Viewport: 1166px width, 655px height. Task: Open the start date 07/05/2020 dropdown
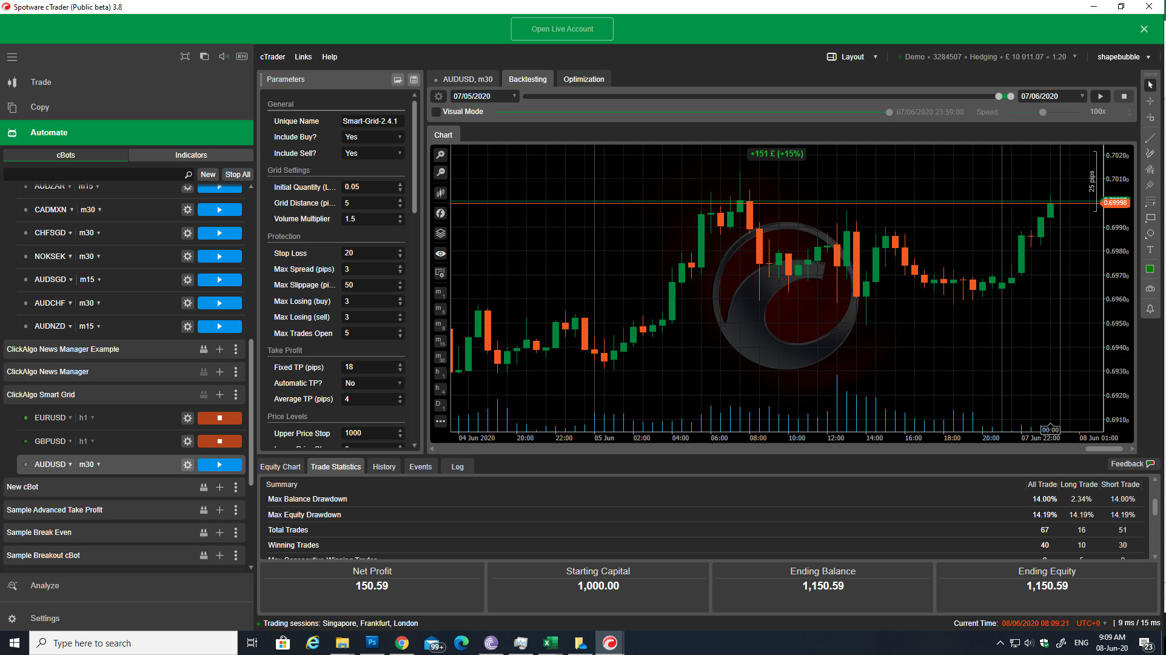(484, 96)
